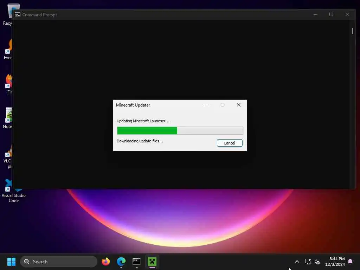
Task: Launch Microsoft Edge from the taskbar
Action: (121, 262)
